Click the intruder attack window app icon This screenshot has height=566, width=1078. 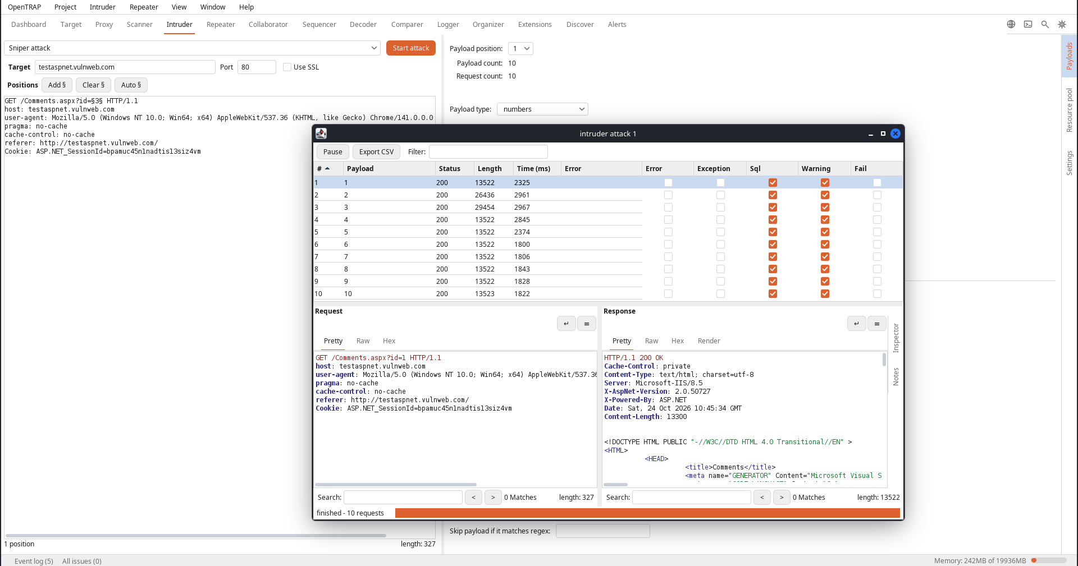(321, 134)
